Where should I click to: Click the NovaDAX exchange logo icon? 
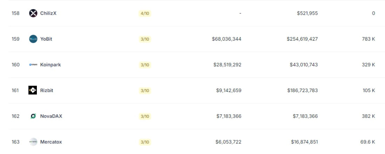pyautogui.click(x=33, y=116)
